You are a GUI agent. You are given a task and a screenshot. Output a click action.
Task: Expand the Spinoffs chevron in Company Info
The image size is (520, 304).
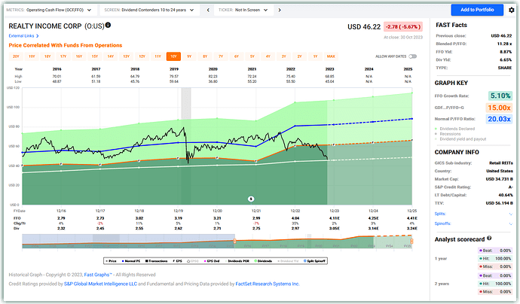[x=510, y=223]
